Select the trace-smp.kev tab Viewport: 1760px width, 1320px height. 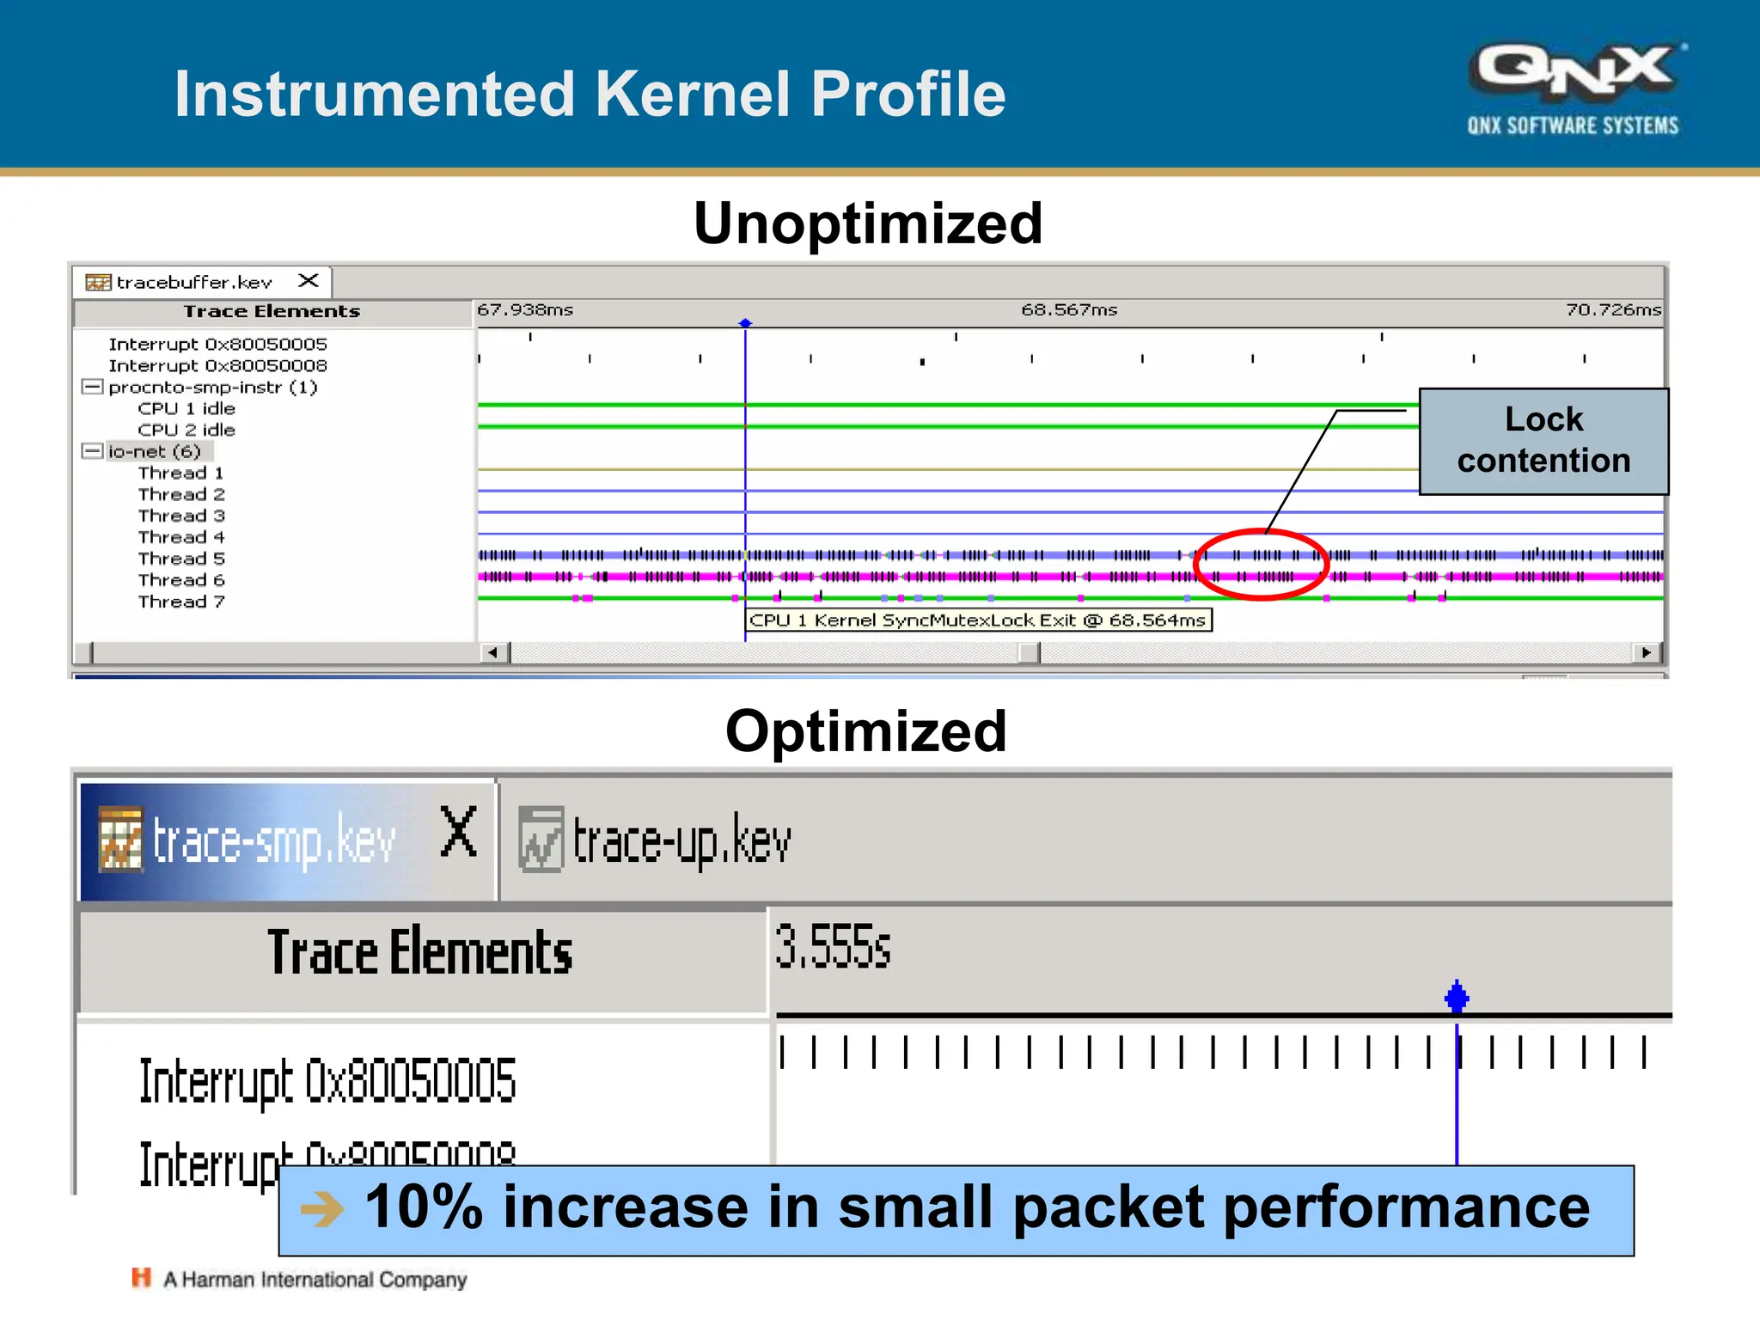[x=273, y=840]
